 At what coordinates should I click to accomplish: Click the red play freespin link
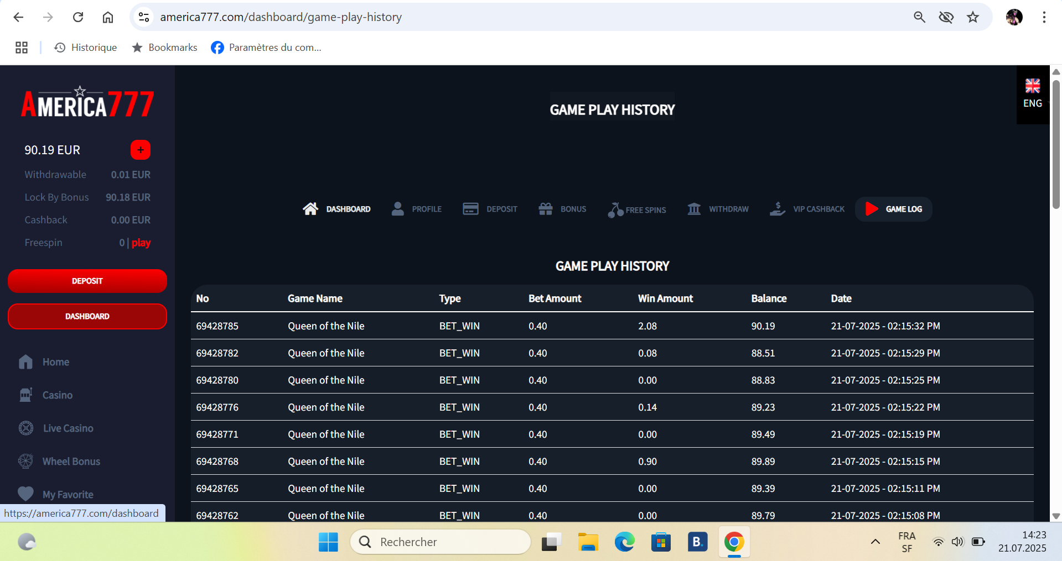[x=141, y=243]
